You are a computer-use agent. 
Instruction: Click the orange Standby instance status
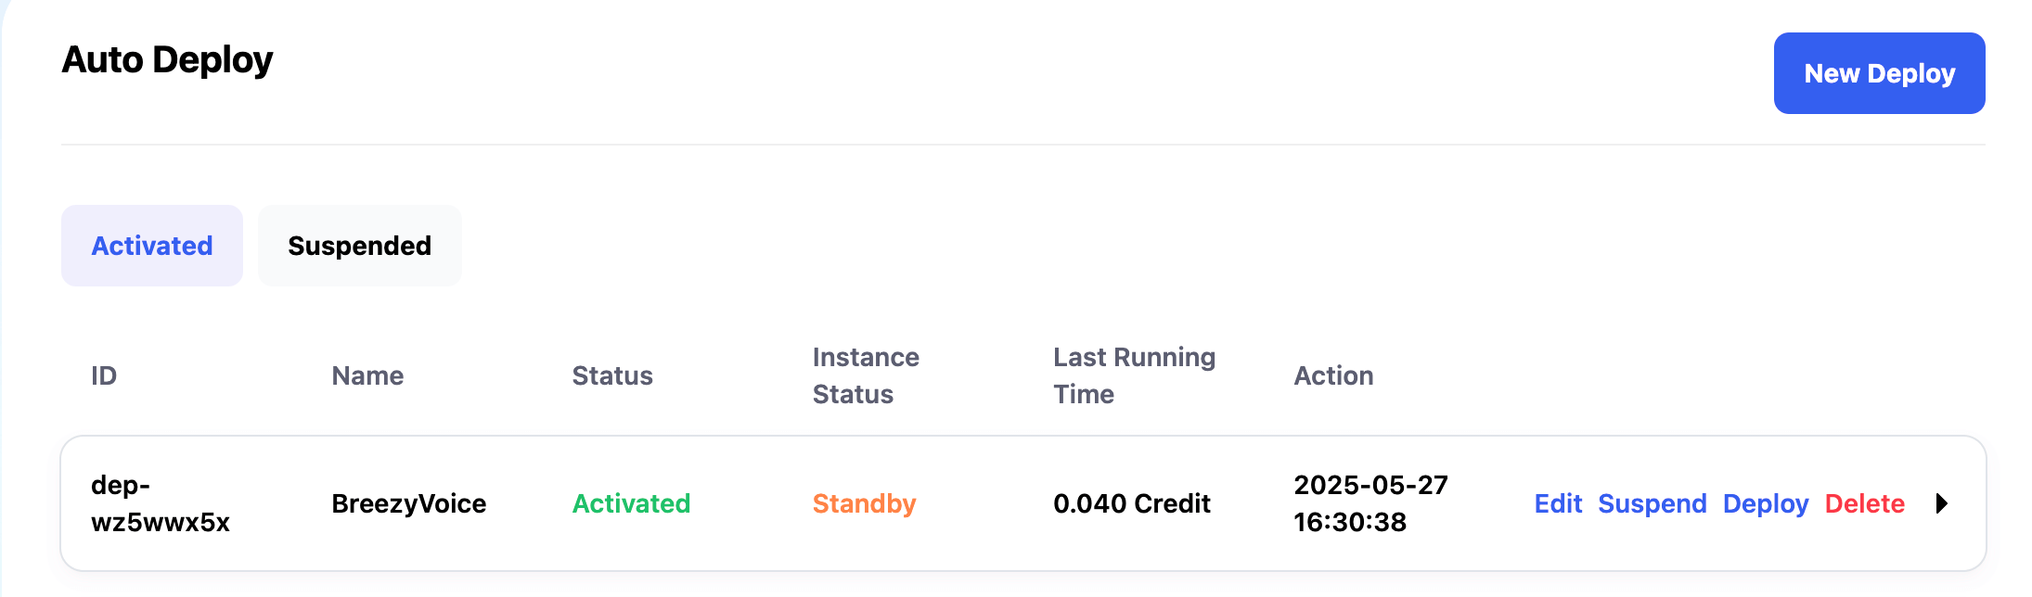click(864, 503)
